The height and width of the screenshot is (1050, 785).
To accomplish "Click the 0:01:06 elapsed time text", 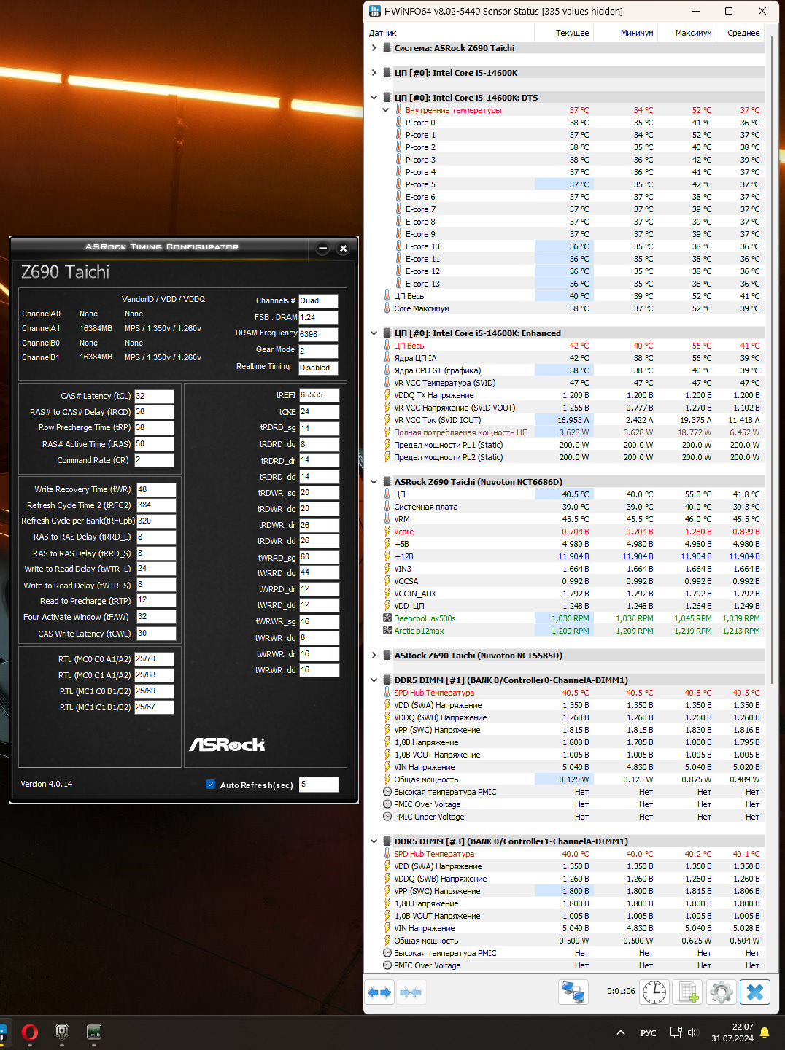I will (621, 992).
